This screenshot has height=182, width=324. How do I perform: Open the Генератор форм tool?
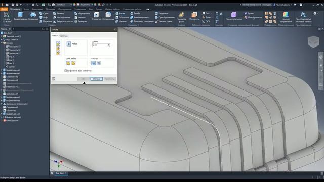click(181, 17)
